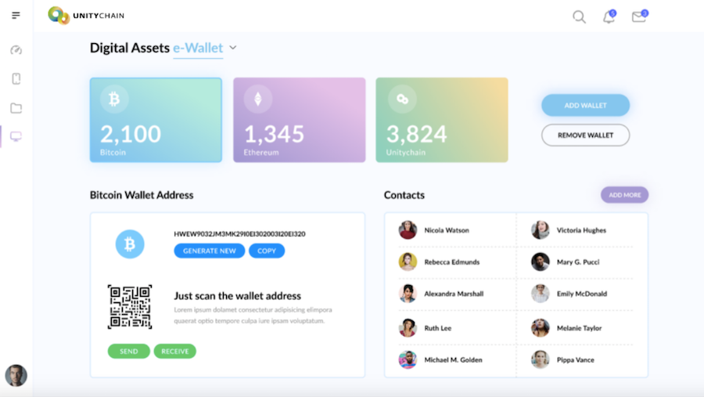The height and width of the screenshot is (397, 704).
Task: Click the Remove Wallet button
Action: pos(585,135)
